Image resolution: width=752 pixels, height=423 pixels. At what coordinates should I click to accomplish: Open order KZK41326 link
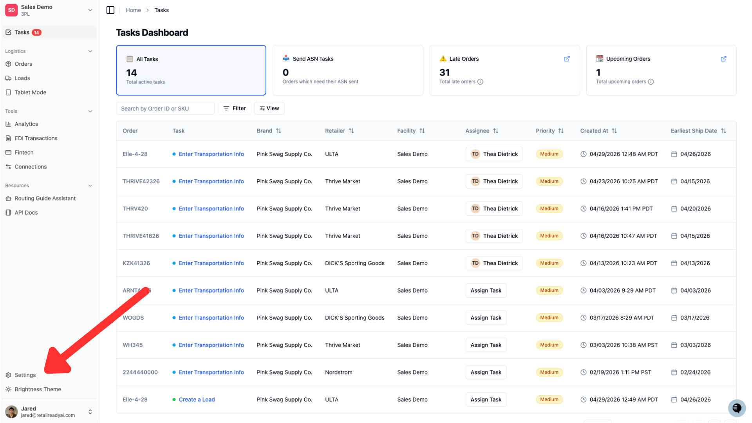(136, 263)
